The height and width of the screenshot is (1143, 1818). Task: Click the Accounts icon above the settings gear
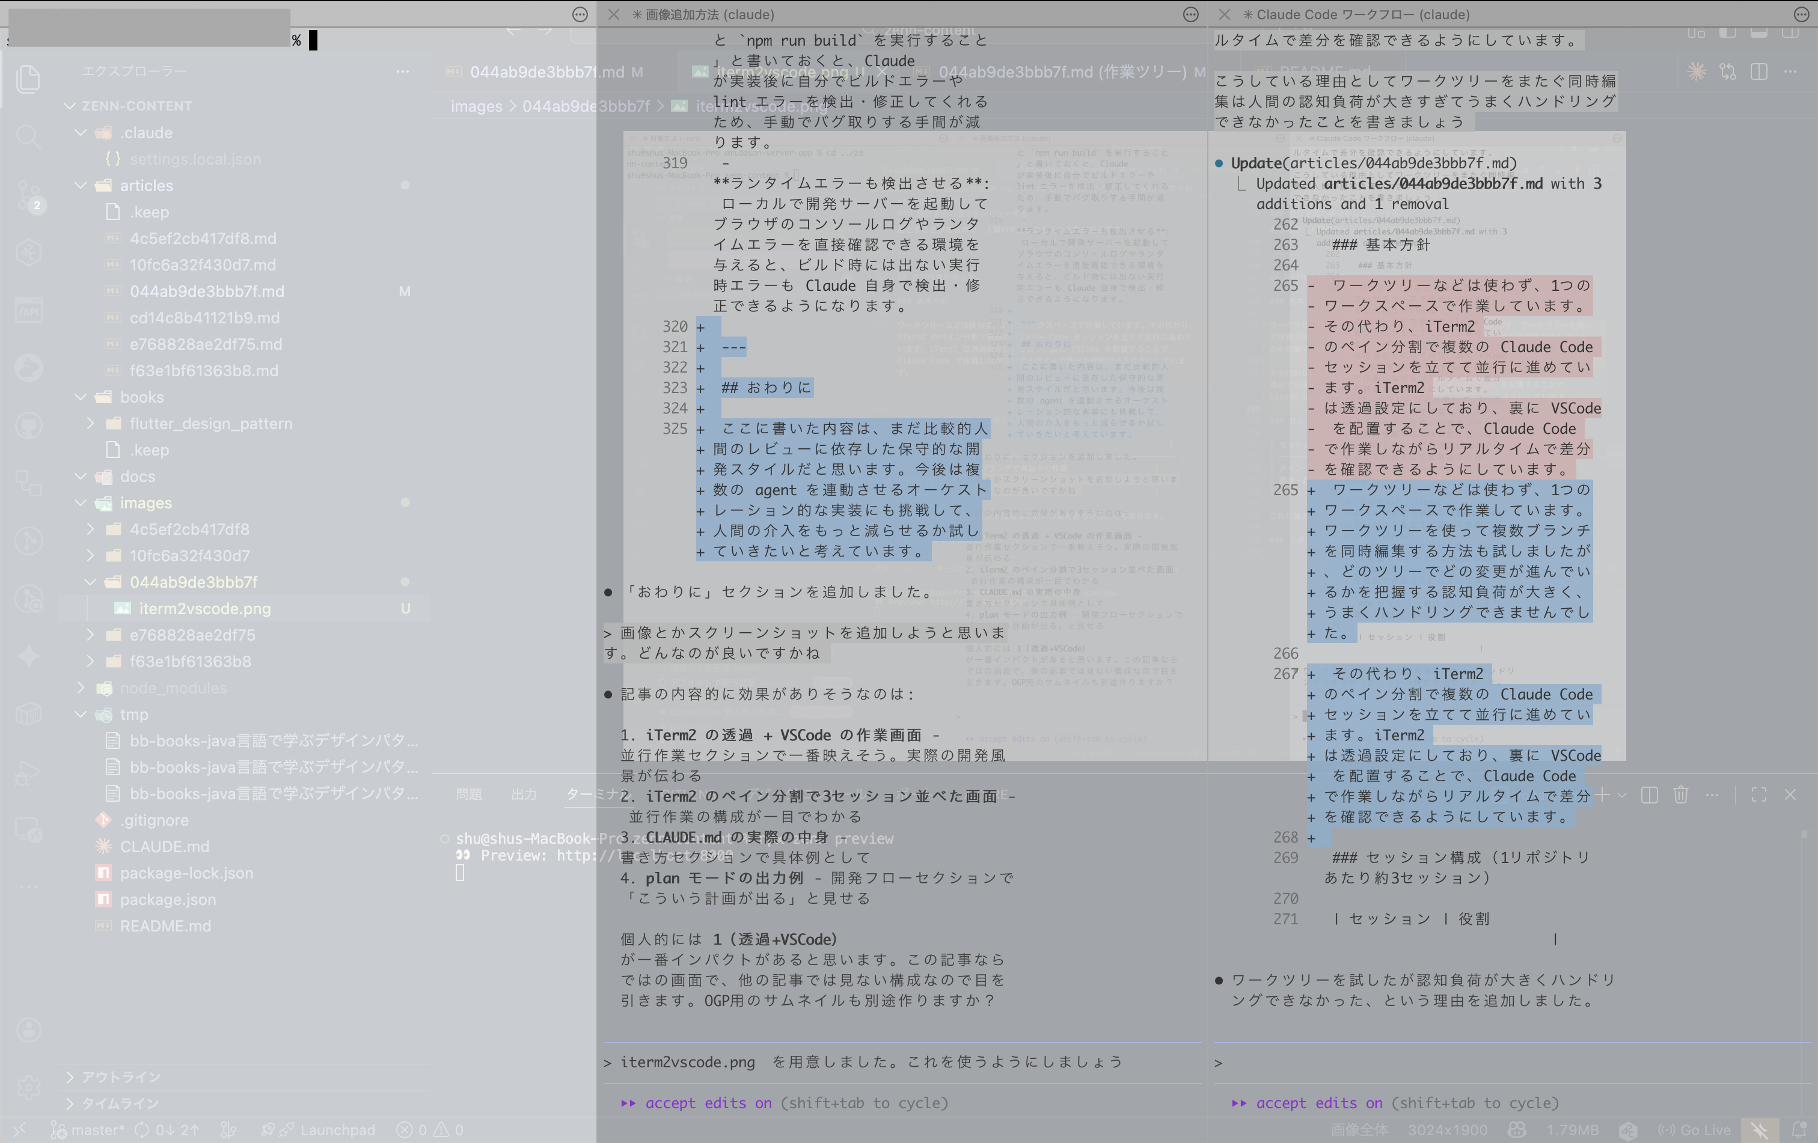[x=29, y=1029]
